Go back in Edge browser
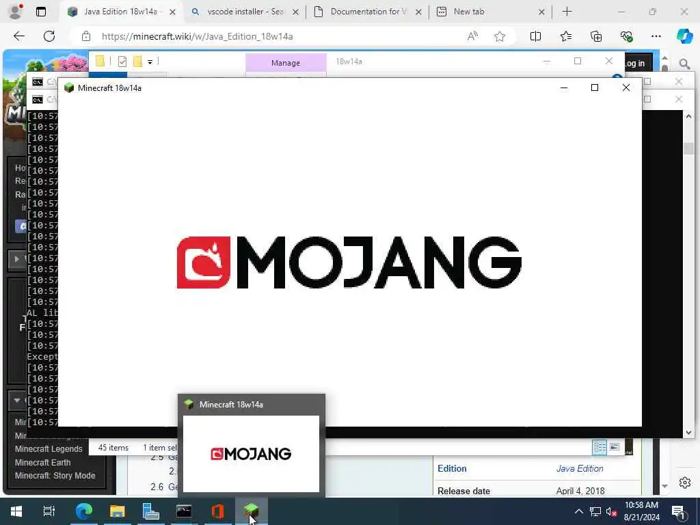This screenshot has width=700, height=525. click(18, 36)
